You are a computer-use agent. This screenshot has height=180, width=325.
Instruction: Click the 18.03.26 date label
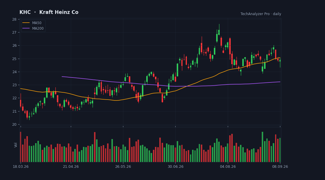(x=21, y=167)
